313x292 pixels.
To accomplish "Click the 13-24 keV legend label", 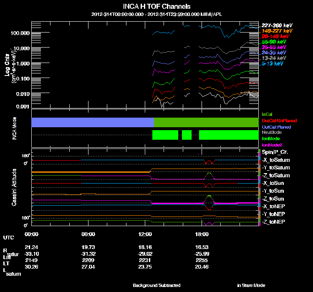I will (274, 58).
